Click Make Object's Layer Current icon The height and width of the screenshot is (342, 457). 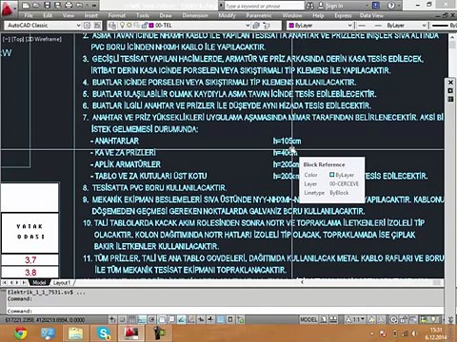coord(256,26)
